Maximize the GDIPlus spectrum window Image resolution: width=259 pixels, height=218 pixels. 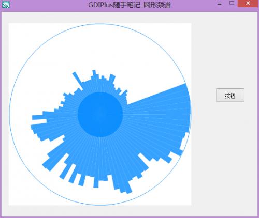(x=232, y=3)
